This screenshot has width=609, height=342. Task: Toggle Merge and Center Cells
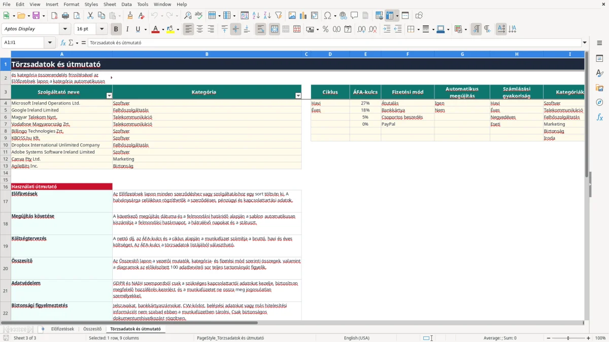tap(275, 29)
